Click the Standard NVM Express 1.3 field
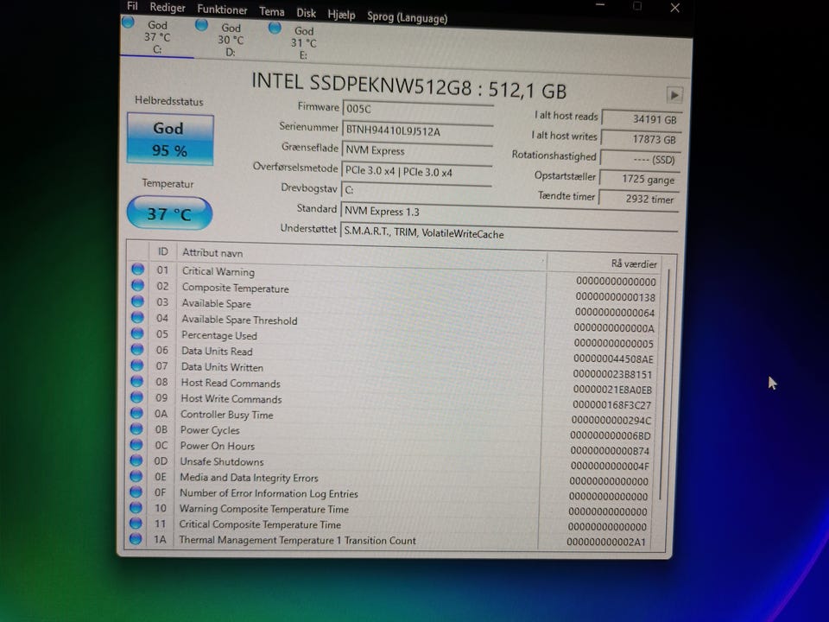The height and width of the screenshot is (622, 829). coord(509,212)
